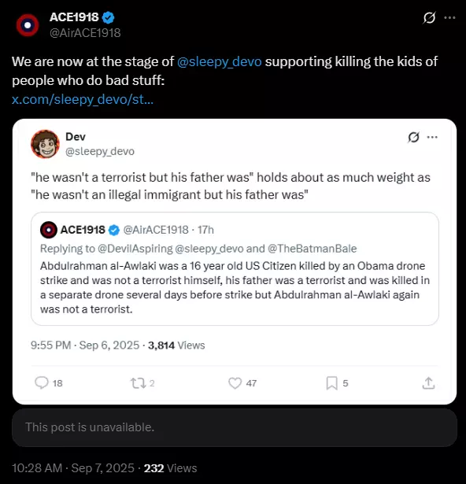
Task: Open the @DevilAspiring reply mention
Action: (x=135, y=249)
